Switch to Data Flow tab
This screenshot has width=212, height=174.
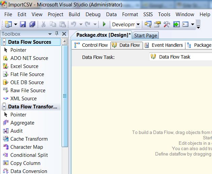[x=127, y=45]
